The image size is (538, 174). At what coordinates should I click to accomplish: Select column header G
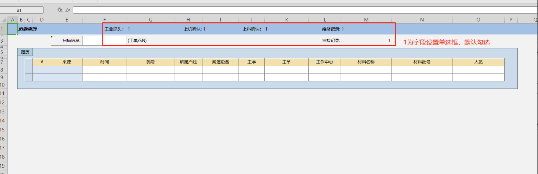(151, 20)
